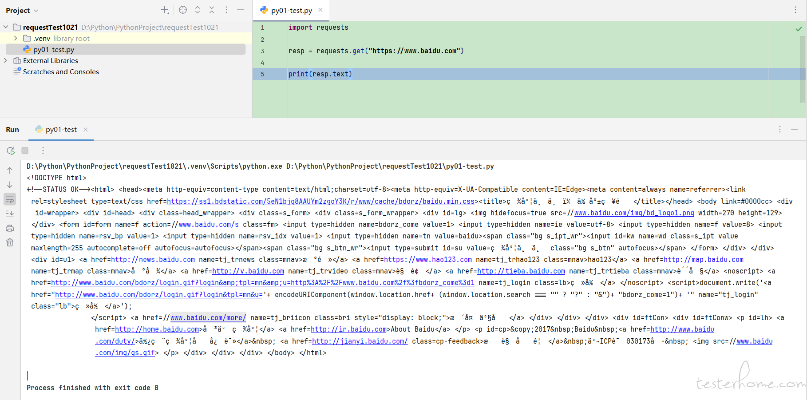The image size is (807, 400).
Task: Expand the .venv library root folder
Action: [16, 38]
